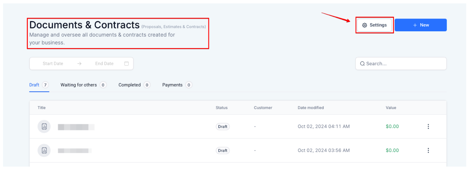The width and height of the screenshot is (471, 171).
Task: Go to the Payments tab
Action: click(x=172, y=85)
